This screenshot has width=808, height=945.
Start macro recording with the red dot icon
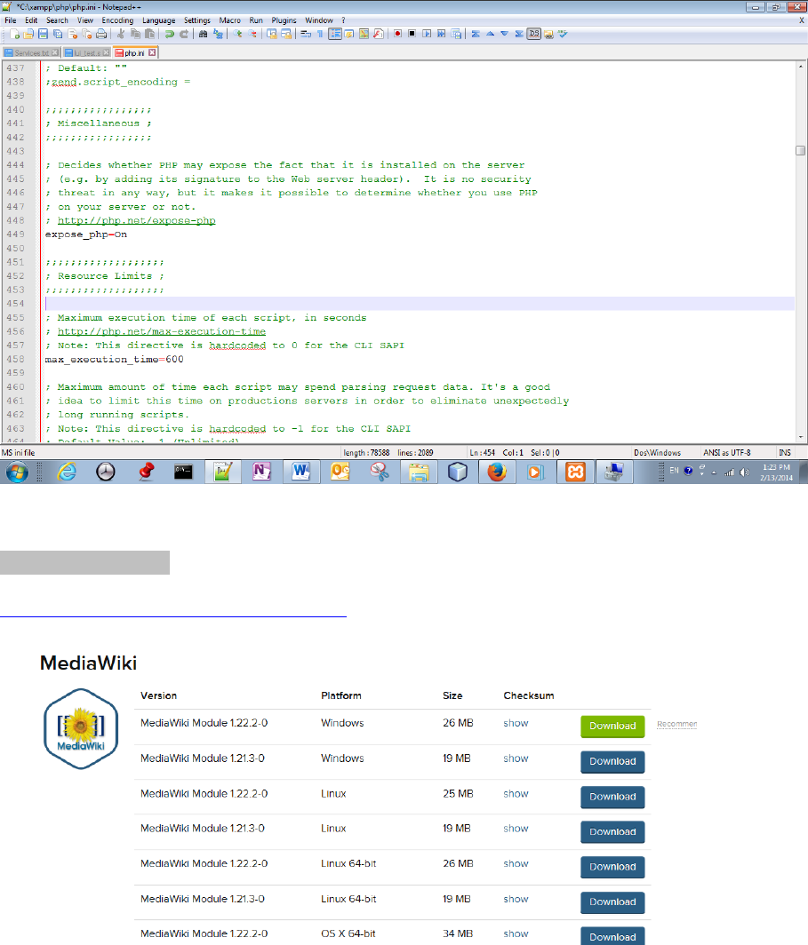coord(397,33)
